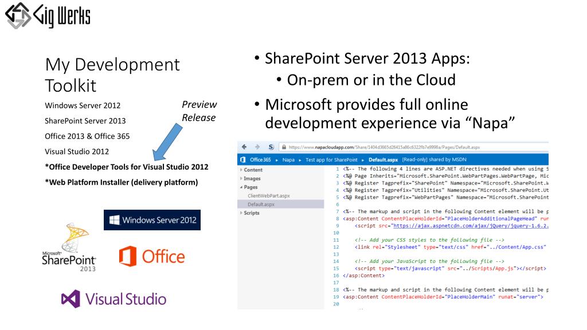Open Office365 breadcrumb item
587x330 pixels.
click(x=260, y=160)
